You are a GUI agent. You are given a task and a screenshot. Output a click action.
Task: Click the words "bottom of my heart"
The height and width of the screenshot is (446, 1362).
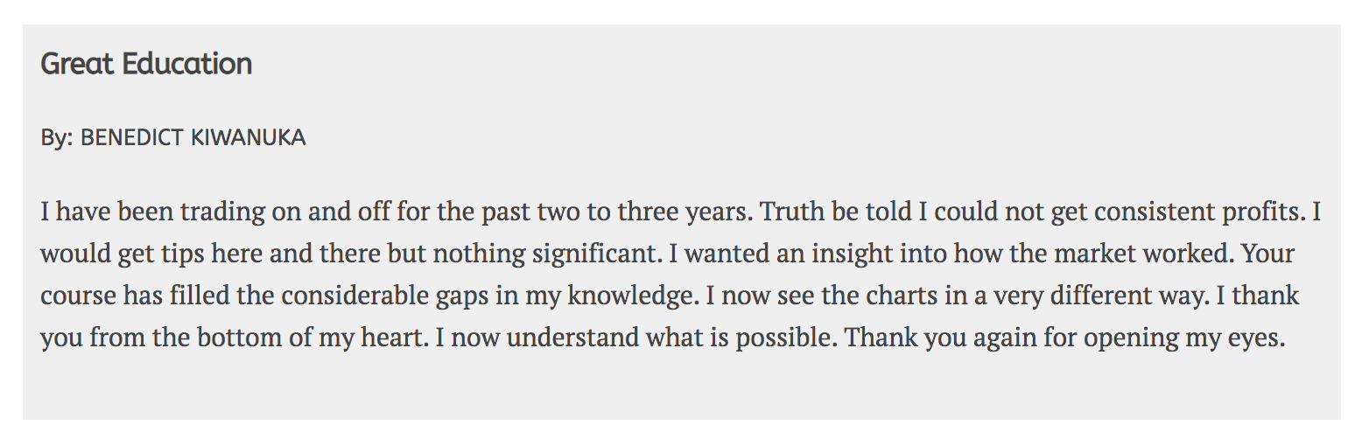(x=312, y=338)
